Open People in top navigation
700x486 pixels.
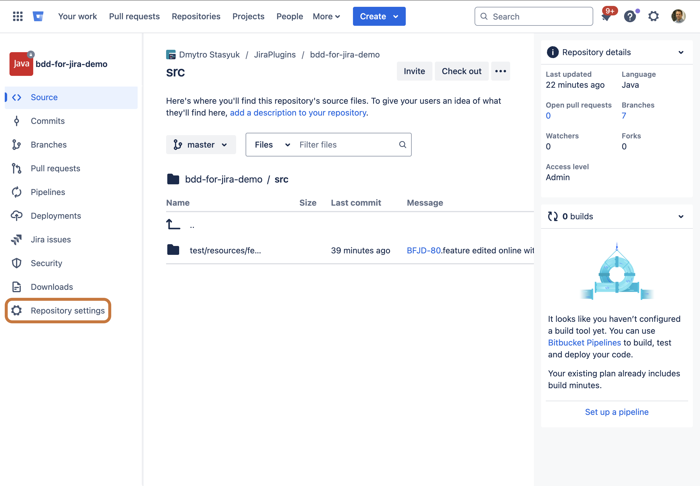[289, 16]
